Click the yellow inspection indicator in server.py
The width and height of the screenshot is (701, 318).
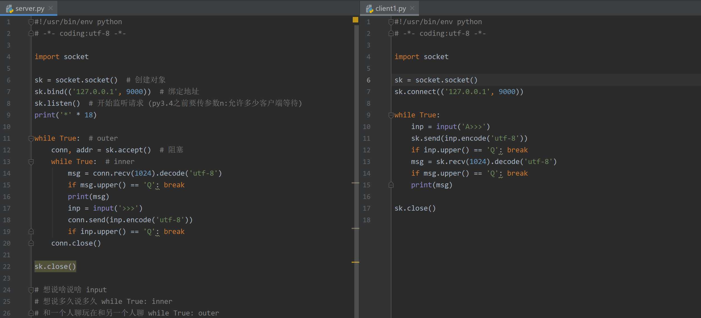[x=355, y=20]
